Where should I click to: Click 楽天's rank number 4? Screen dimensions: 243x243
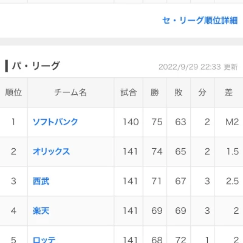(13, 211)
